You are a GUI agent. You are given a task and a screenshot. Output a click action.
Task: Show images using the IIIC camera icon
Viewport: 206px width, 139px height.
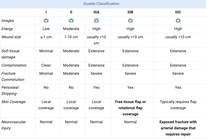[x=178, y=20]
